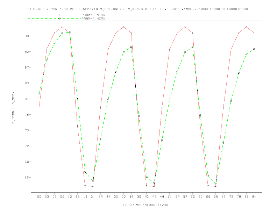Click x-axis forecast hour label 15
Viewport: 277px width, 214px height.
77,197
